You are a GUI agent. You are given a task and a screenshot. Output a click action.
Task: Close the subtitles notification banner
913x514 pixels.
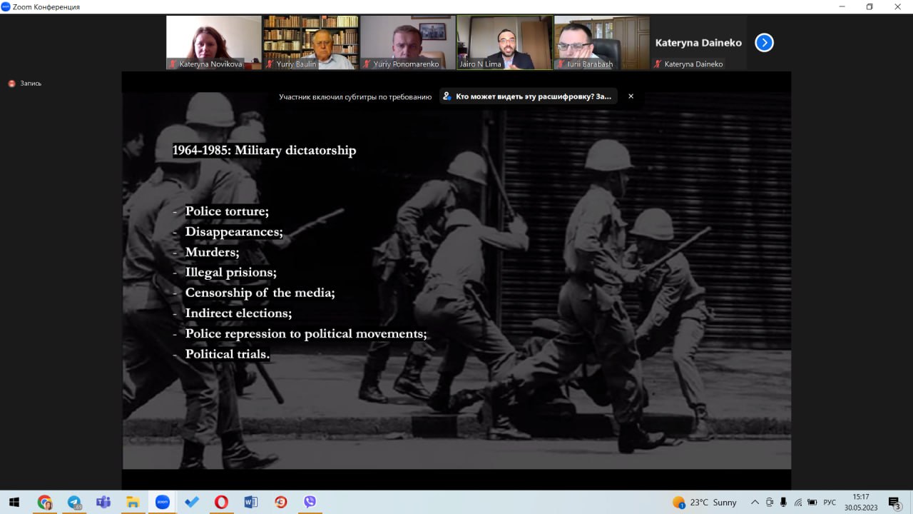[631, 96]
